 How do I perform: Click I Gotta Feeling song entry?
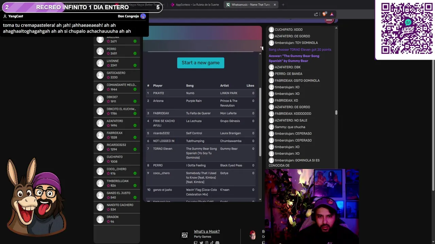[x=196, y=165]
